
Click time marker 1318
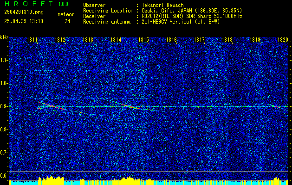227,39
